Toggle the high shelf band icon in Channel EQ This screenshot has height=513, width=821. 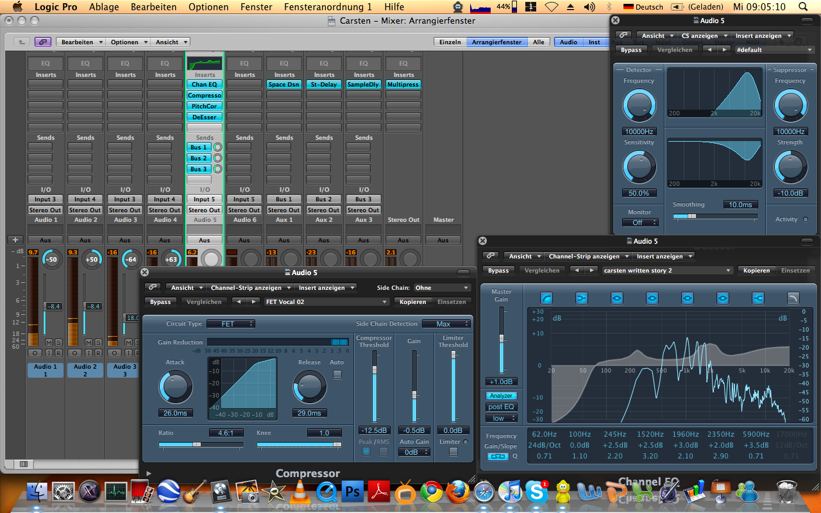coord(758,298)
